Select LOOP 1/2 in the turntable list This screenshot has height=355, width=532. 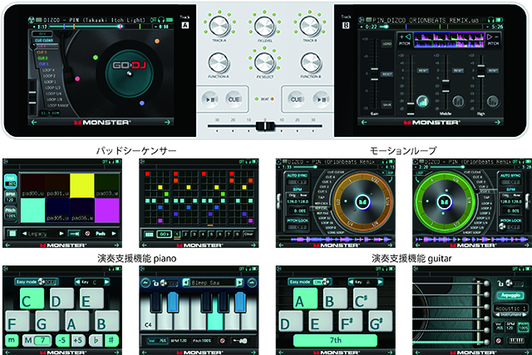(x=53, y=88)
